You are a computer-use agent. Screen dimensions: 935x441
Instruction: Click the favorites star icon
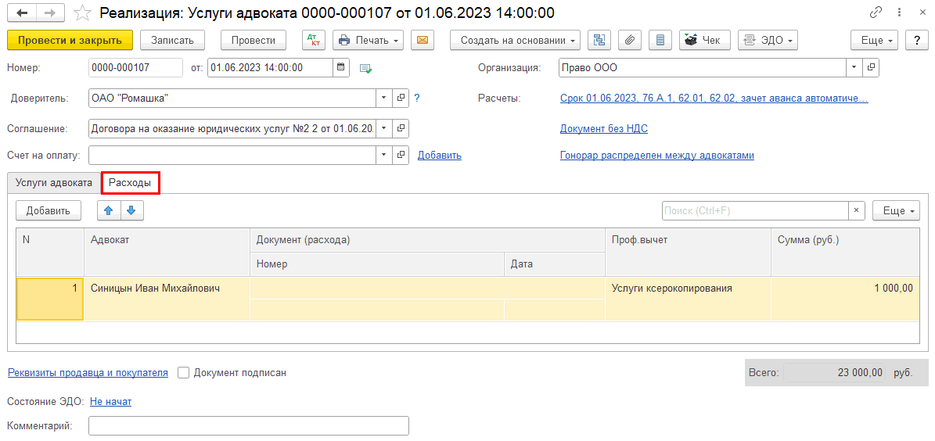81,13
